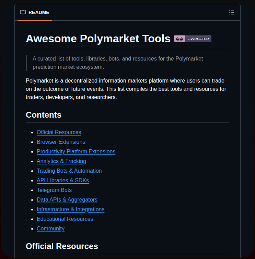Click the 'Polymarket is a decentralized' paragraph
255x259 pixels.
[126, 89]
